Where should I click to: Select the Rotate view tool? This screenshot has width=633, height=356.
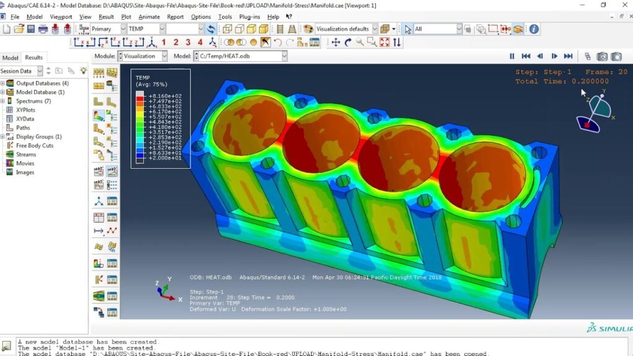click(348, 43)
